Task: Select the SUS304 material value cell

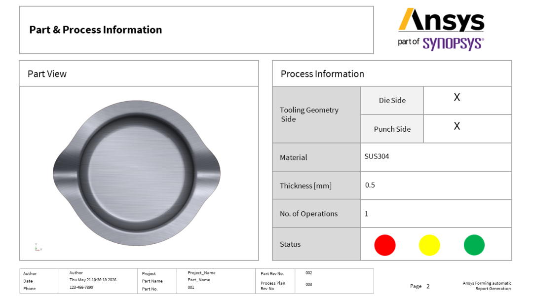Action: 436,157
